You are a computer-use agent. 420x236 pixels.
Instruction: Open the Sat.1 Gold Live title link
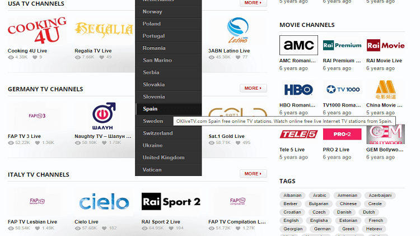227,136
